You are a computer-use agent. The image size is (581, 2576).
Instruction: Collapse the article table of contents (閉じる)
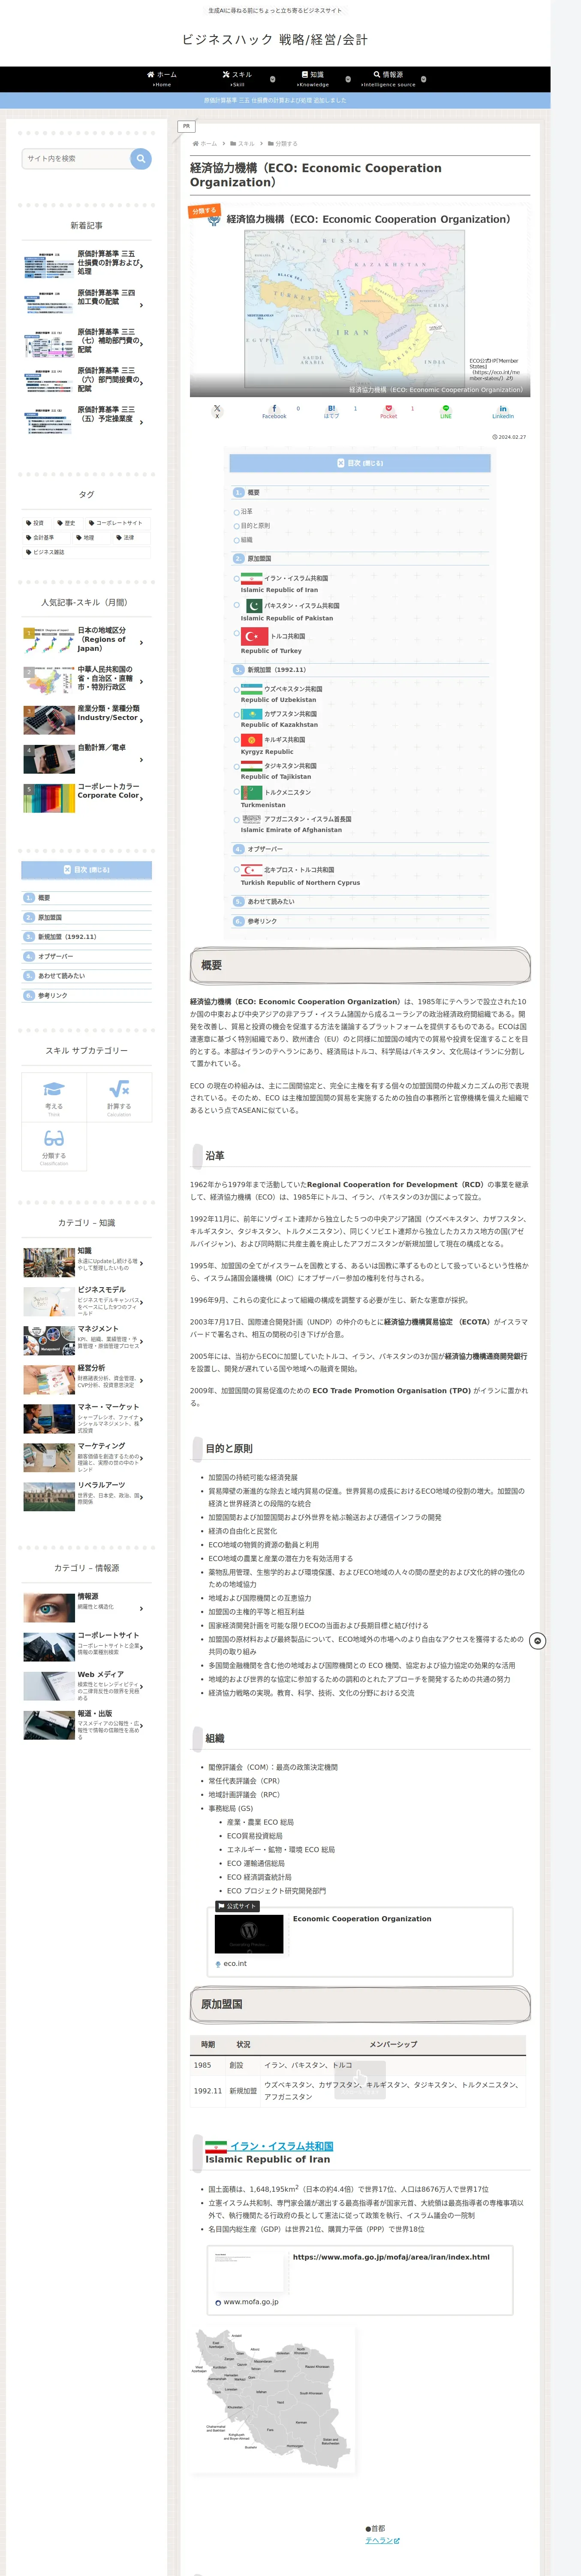point(359,463)
